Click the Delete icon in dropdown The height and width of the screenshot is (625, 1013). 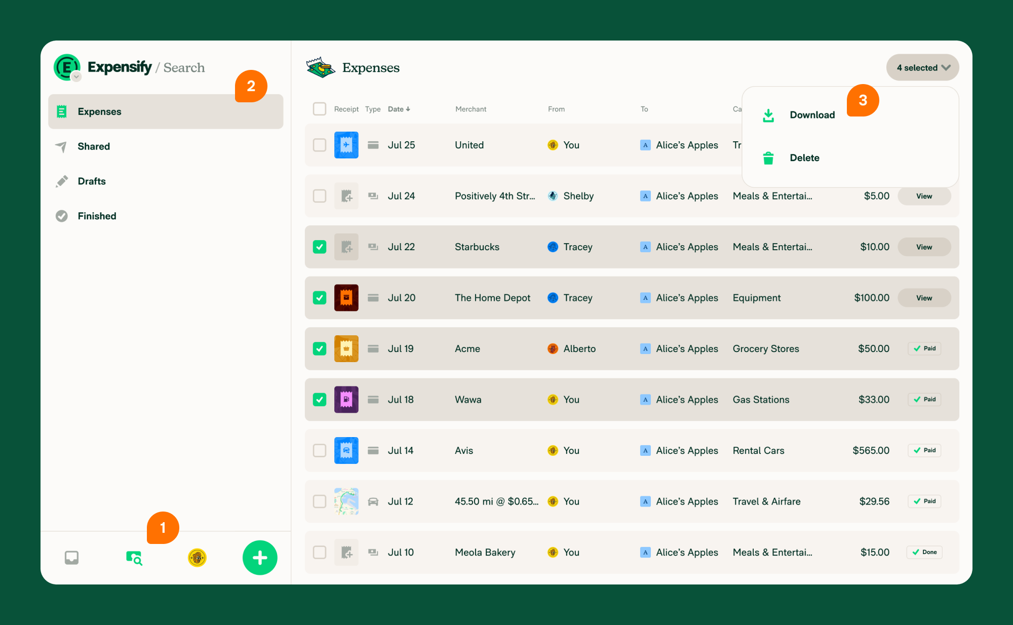768,158
